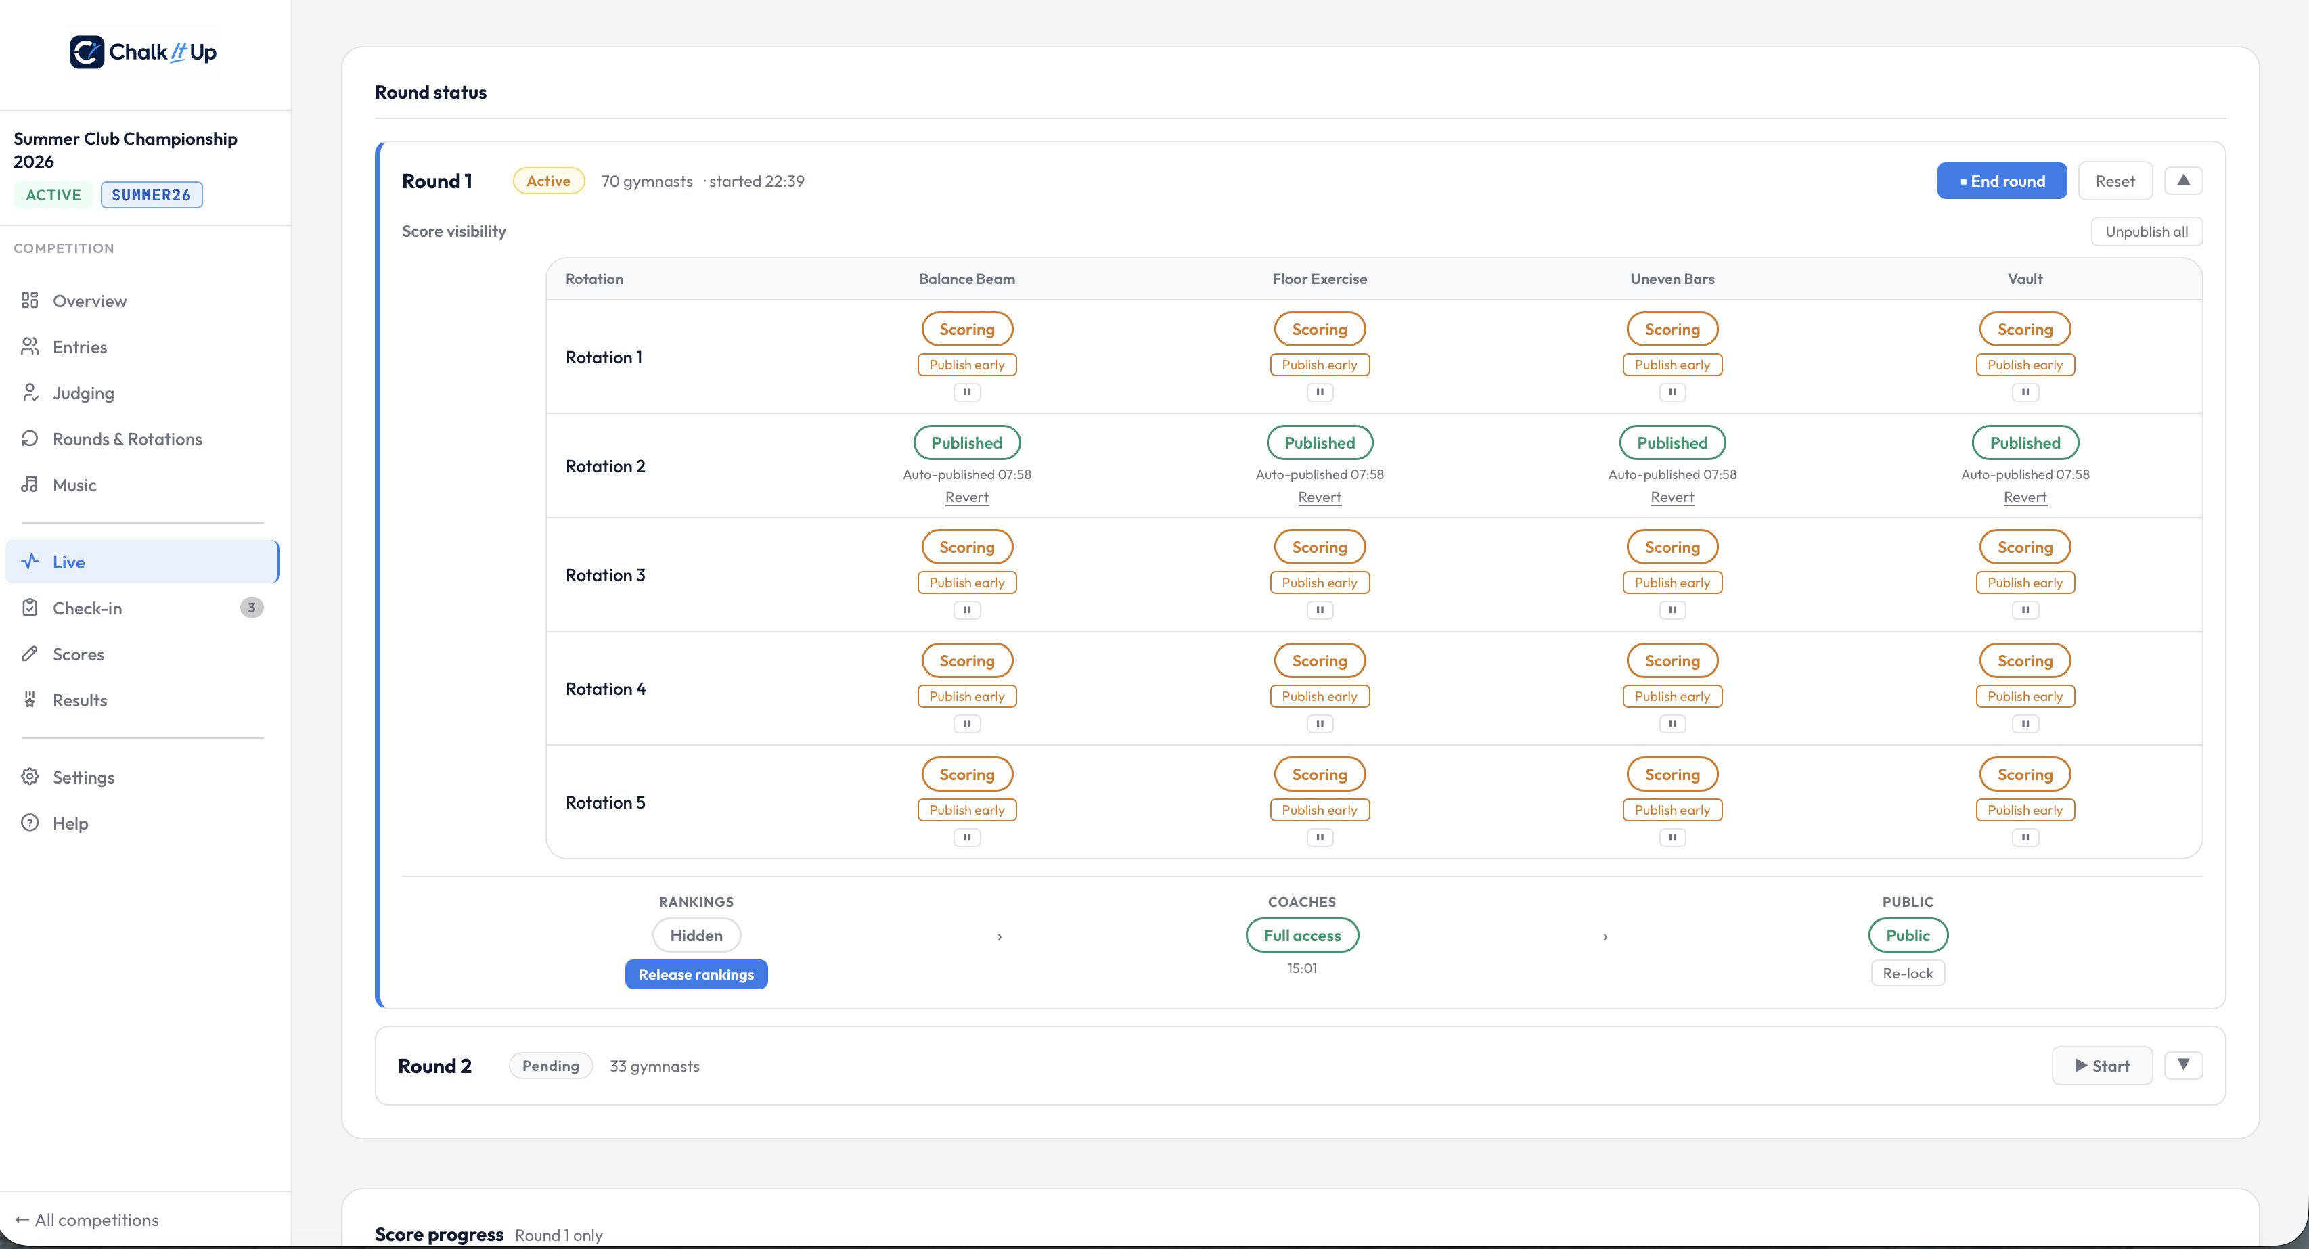Open Entries via its people icon

(30, 346)
